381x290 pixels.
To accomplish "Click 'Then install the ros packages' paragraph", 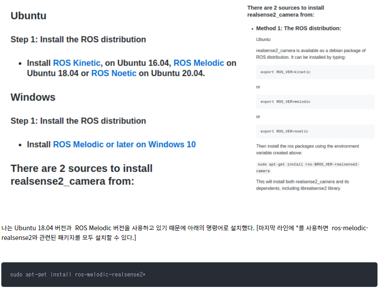I will click(308, 149).
